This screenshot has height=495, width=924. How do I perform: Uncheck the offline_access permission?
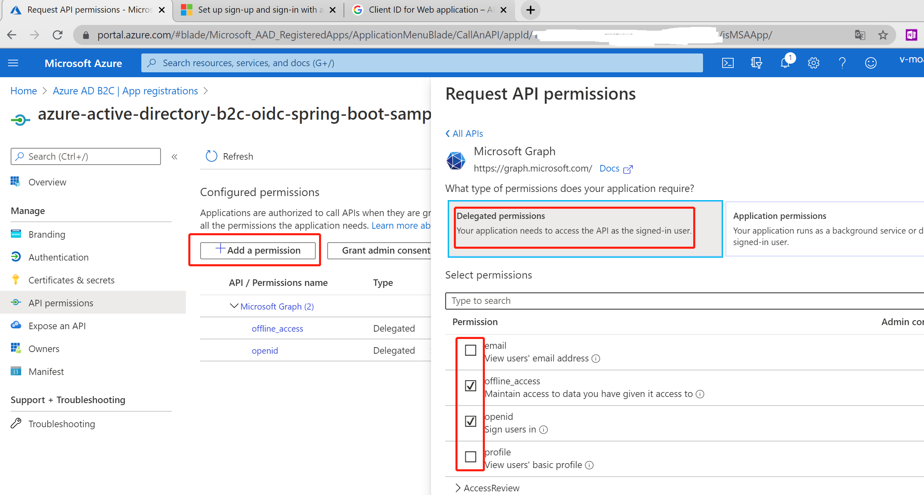pos(471,386)
